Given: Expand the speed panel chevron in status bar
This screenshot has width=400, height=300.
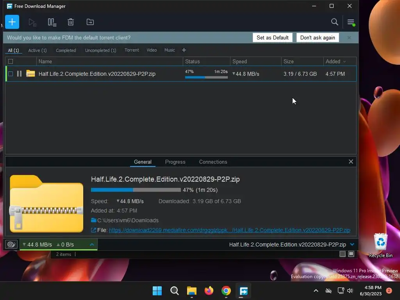Looking at the screenshot, I should [92, 245].
